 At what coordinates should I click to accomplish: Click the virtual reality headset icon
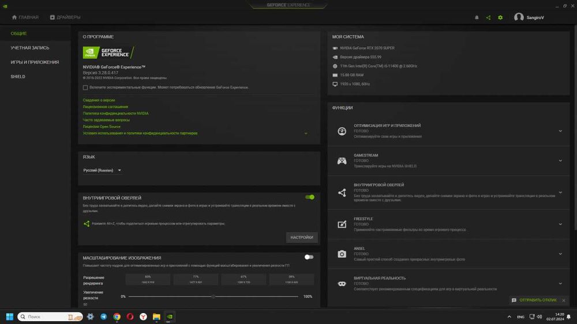(342, 284)
